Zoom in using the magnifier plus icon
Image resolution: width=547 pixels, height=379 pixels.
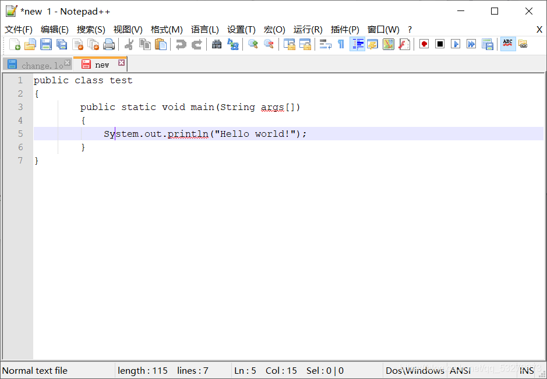253,44
